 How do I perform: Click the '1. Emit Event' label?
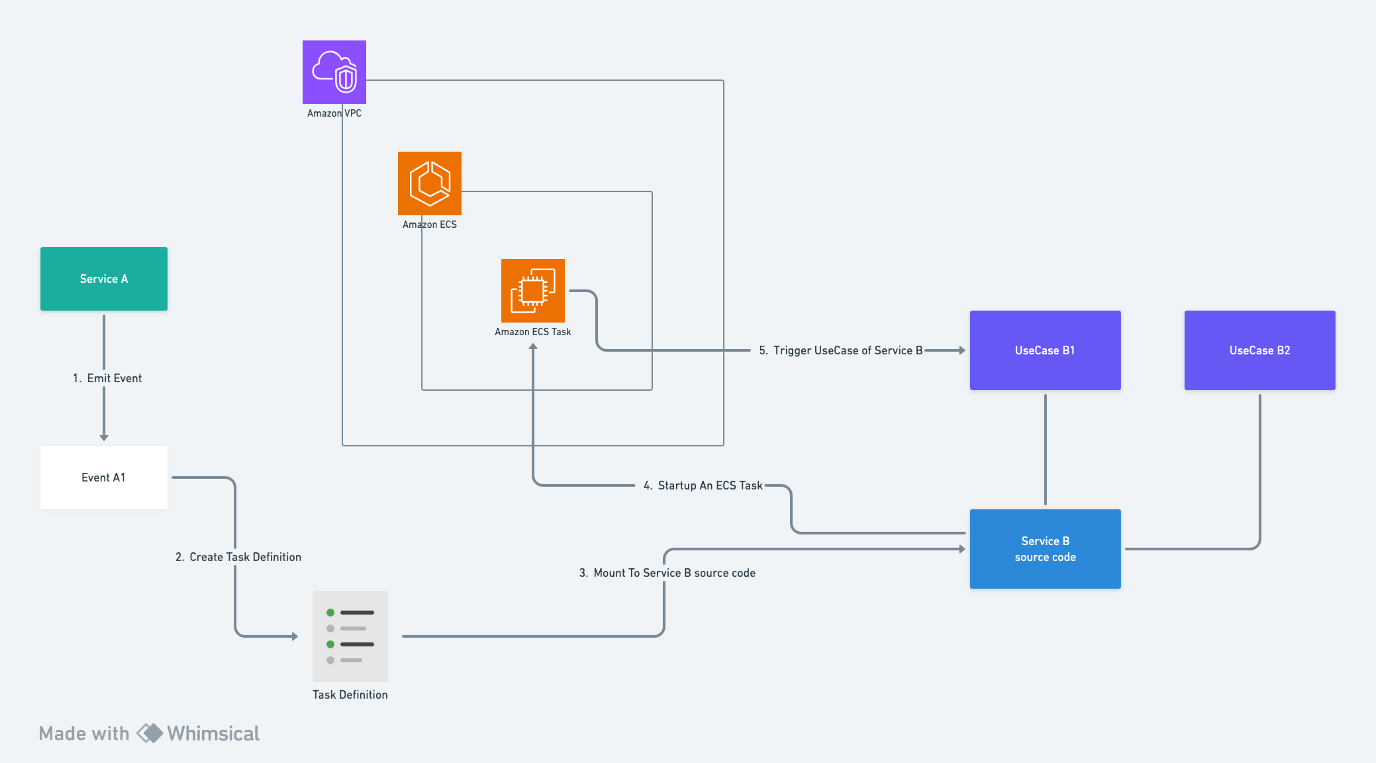click(107, 378)
